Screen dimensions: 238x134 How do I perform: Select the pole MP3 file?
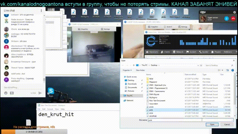pyautogui.click(x=151, y=110)
